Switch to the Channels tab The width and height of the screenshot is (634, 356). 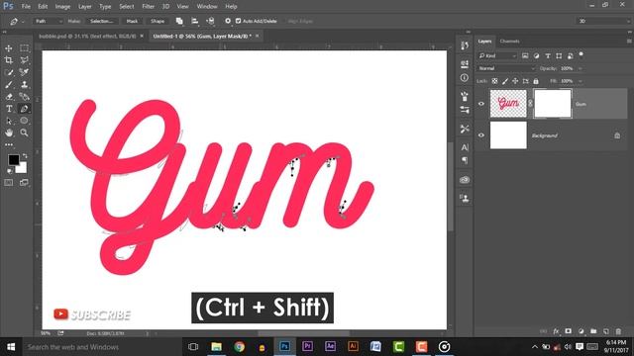pyautogui.click(x=509, y=42)
